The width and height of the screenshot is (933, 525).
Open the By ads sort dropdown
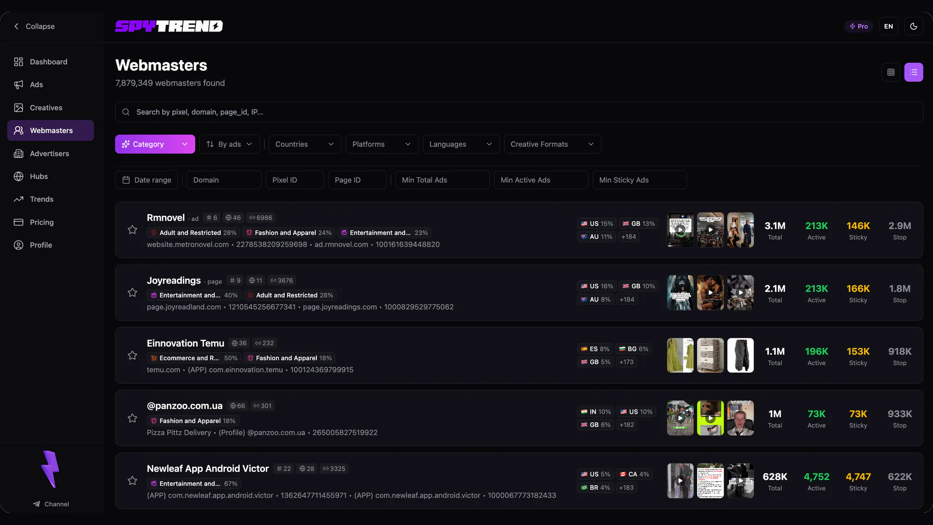229,144
